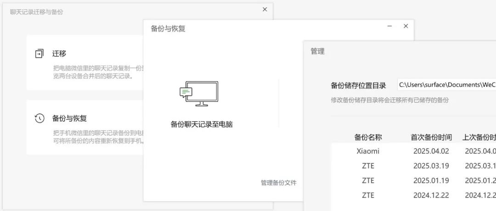The height and width of the screenshot is (211, 496).
Task: Click the 管理 window title
Action: tap(318, 51)
